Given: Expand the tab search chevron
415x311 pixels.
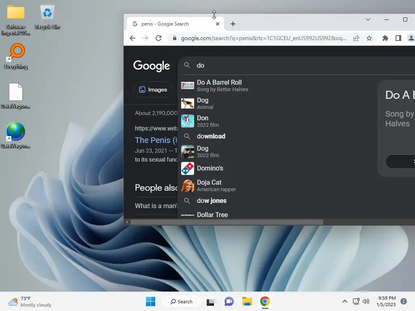Looking at the screenshot, I should pos(368,19).
